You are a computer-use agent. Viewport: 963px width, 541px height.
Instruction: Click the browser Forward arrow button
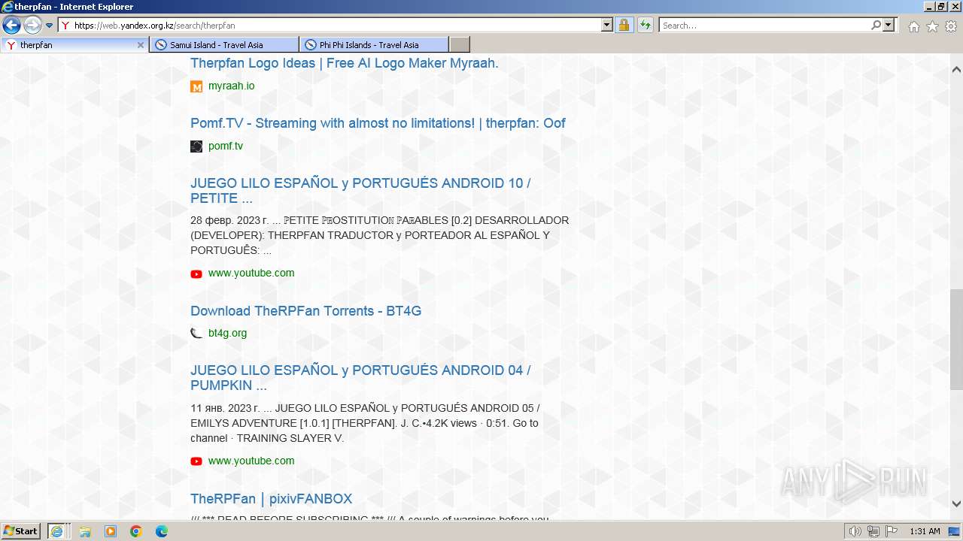[32, 26]
